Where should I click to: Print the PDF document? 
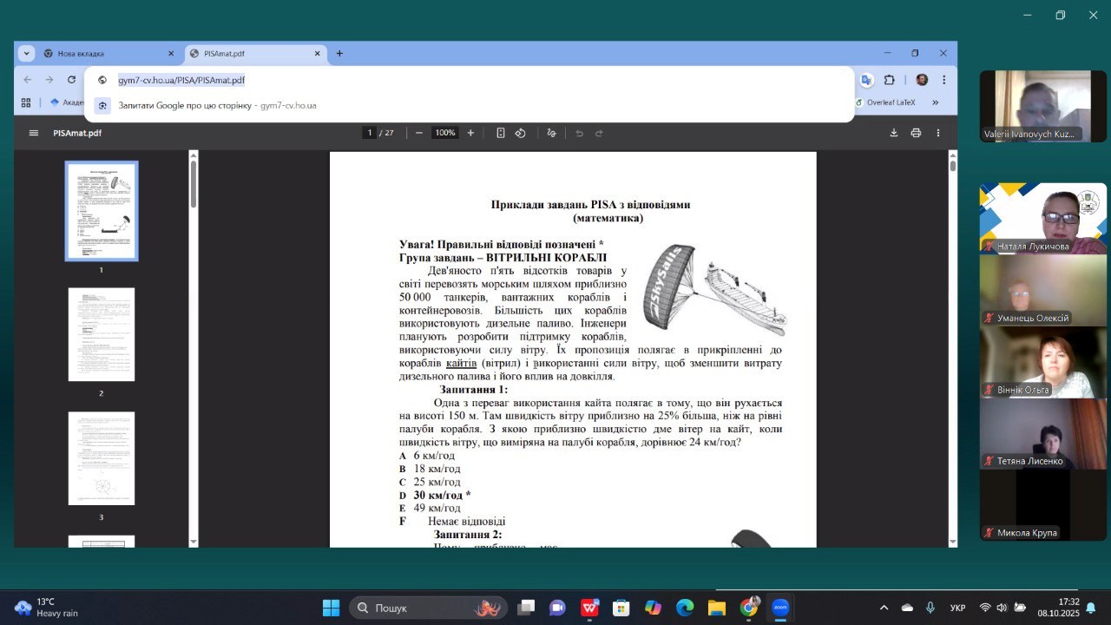(916, 133)
